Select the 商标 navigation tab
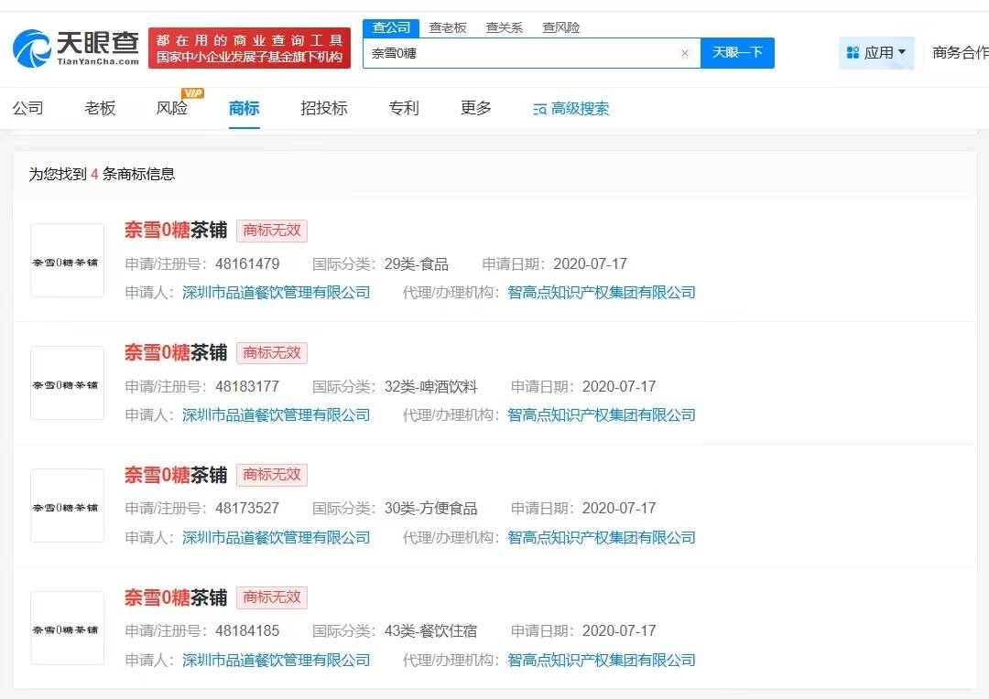989x699 pixels. 244,107
